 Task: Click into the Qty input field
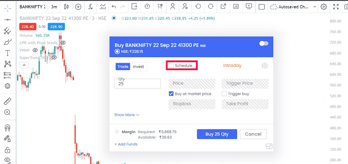[138, 84]
